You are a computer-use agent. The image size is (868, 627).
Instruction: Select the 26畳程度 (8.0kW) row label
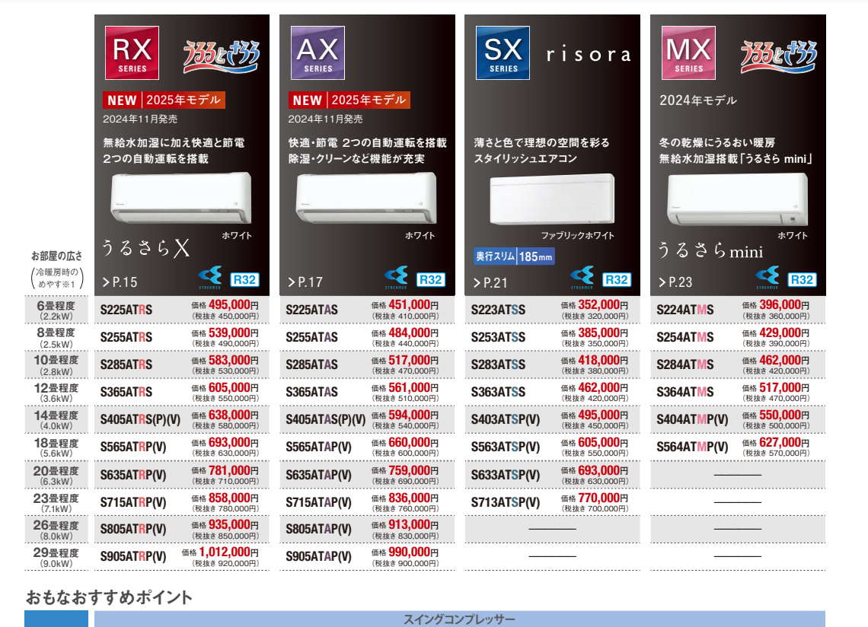coord(56,530)
